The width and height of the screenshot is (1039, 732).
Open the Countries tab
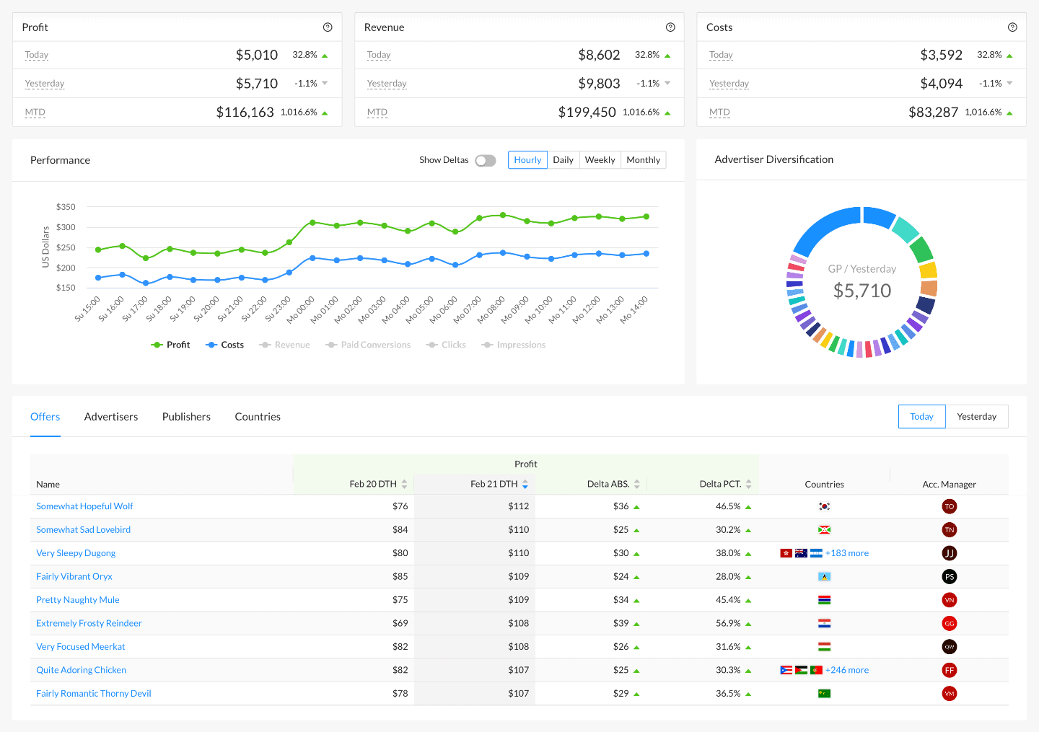(258, 417)
